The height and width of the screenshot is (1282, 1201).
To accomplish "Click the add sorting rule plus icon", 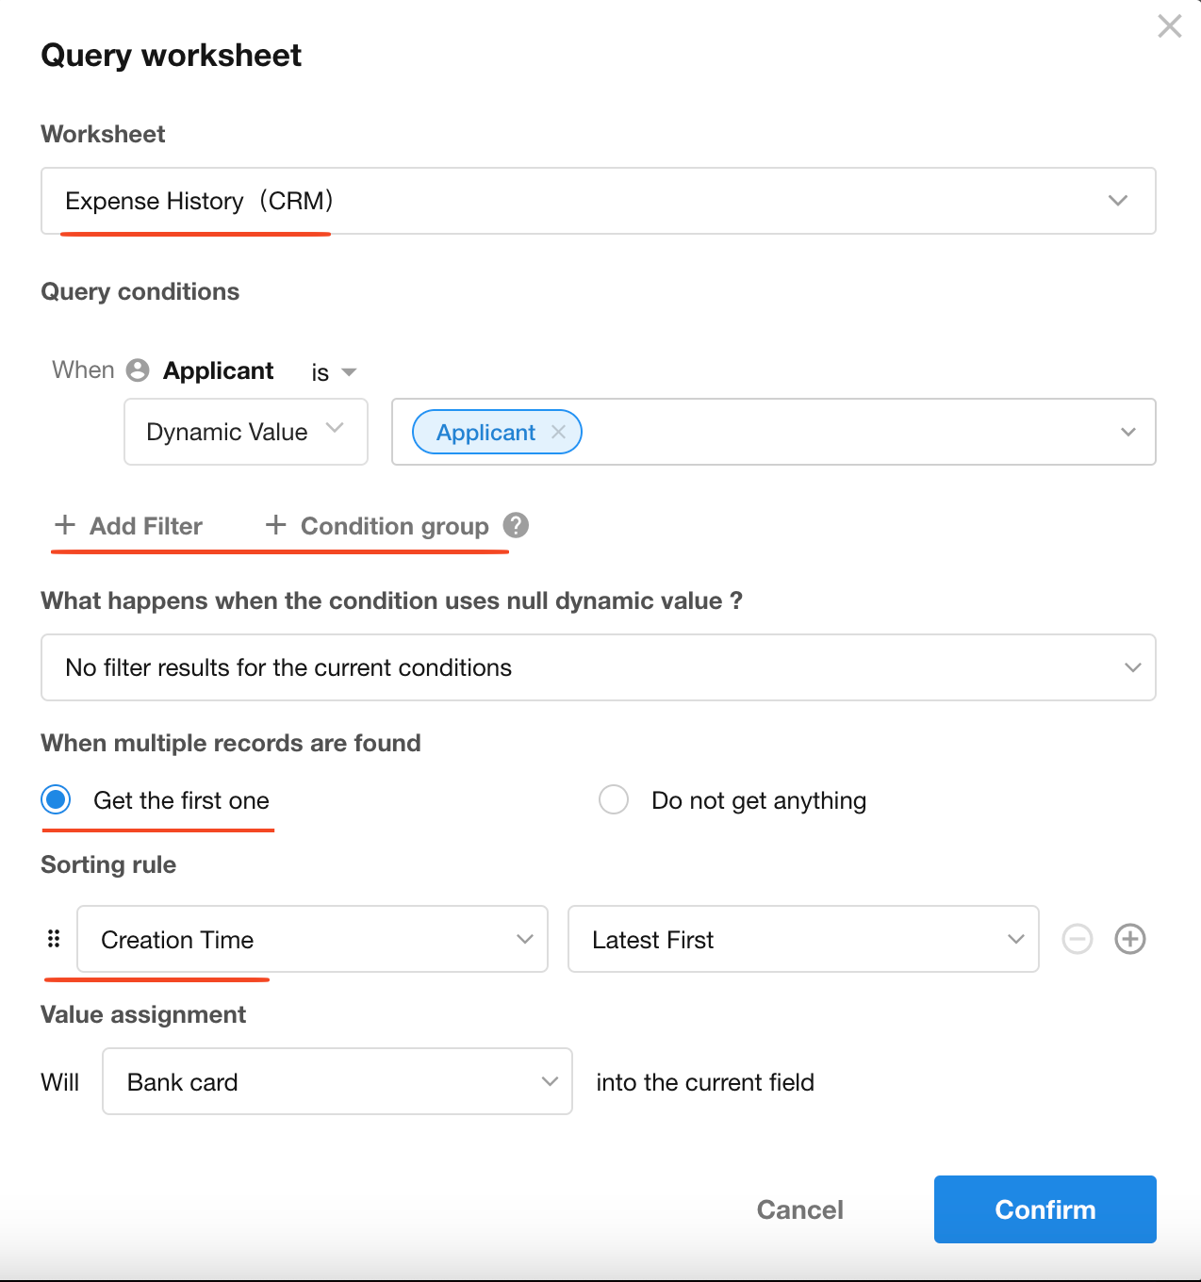I will point(1129,939).
